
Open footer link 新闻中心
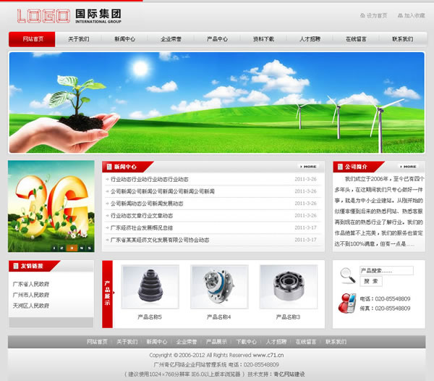pyautogui.click(x=157, y=342)
